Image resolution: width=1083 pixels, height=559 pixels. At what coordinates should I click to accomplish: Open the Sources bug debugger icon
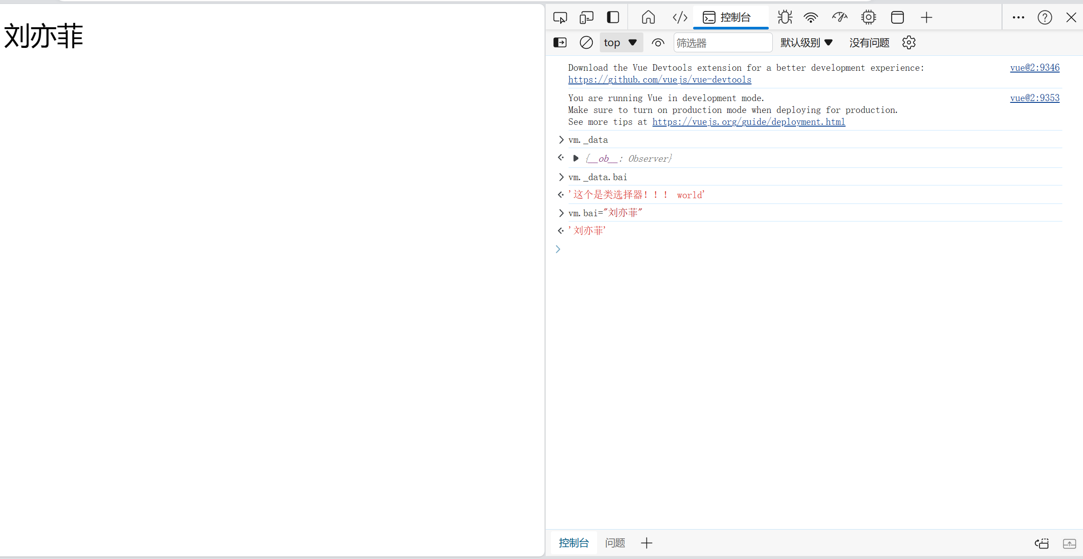click(x=785, y=18)
